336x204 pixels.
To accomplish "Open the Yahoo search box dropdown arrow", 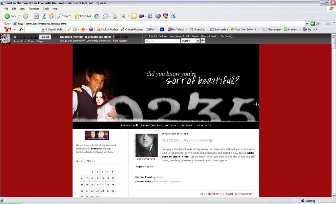I will (43, 30).
